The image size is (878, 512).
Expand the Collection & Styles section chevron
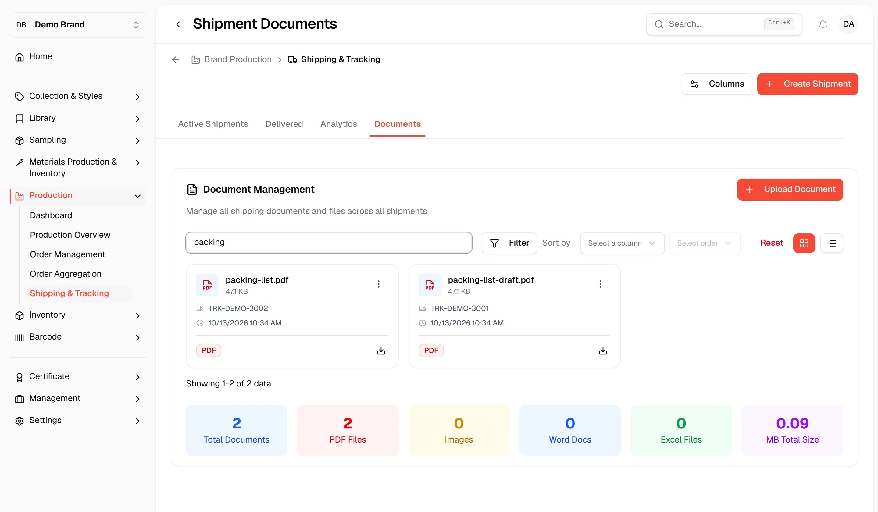pyautogui.click(x=137, y=97)
